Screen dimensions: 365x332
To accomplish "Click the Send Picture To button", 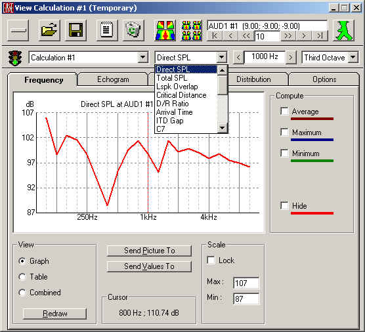I will point(149,251).
